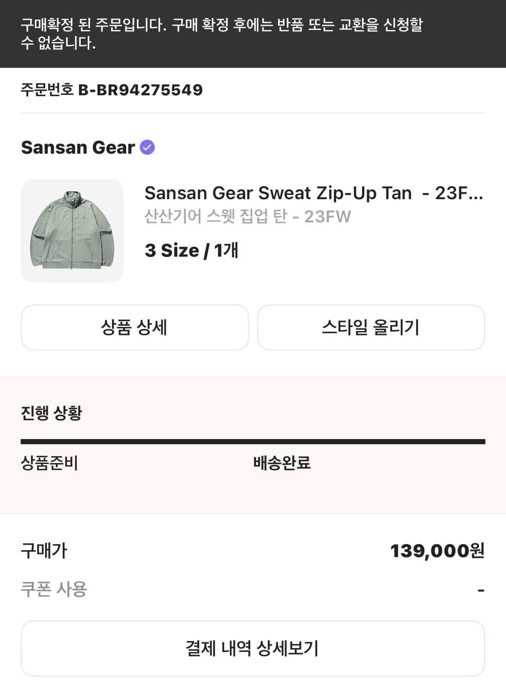Tap the 139,000원 purchase price

click(x=437, y=551)
